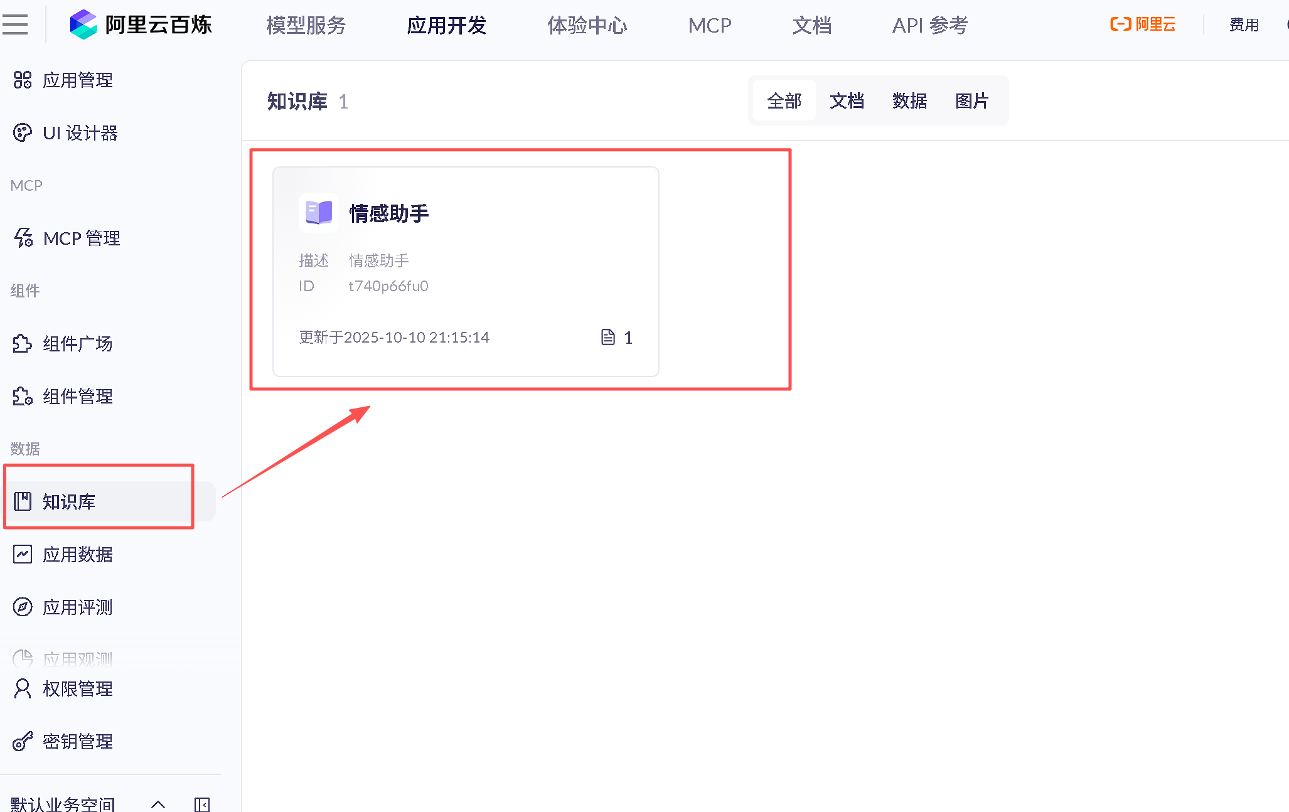Click the document count icon on card
Screen dimensions: 1289x812
608,338
